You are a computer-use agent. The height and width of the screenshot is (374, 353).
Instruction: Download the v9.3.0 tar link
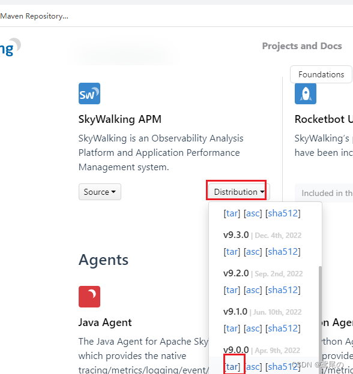(232, 252)
